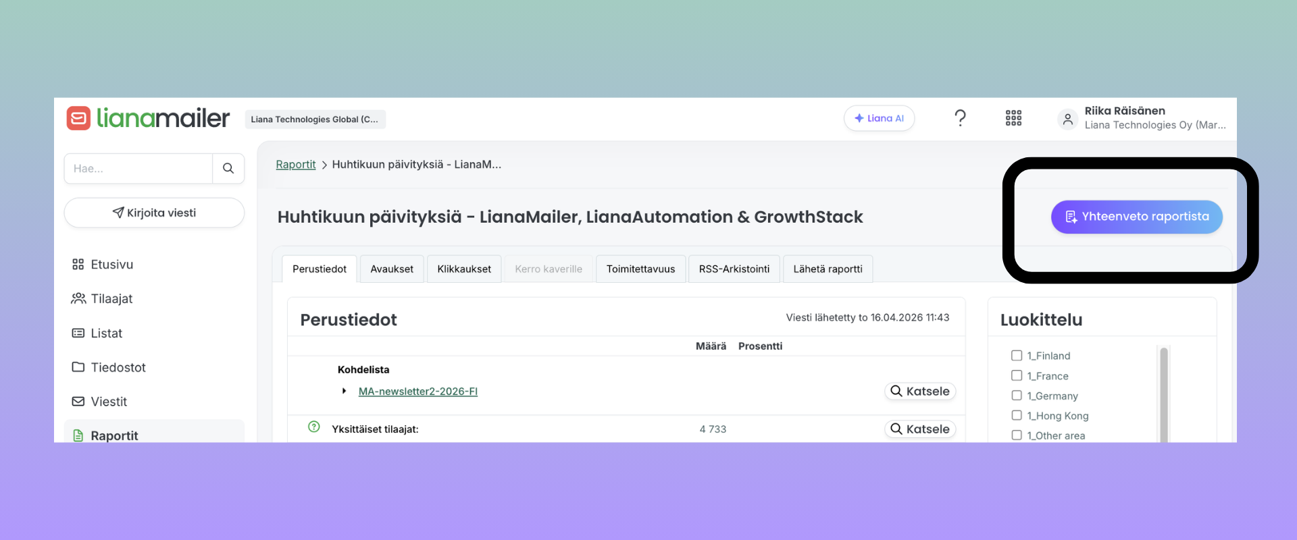Switch to the Kerro kaverille tab
1297x540 pixels.
pyautogui.click(x=549, y=269)
